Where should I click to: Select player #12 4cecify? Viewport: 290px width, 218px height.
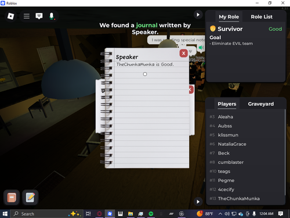[x=245, y=190]
